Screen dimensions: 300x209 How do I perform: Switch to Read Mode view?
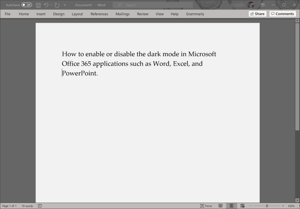(220, 206)
